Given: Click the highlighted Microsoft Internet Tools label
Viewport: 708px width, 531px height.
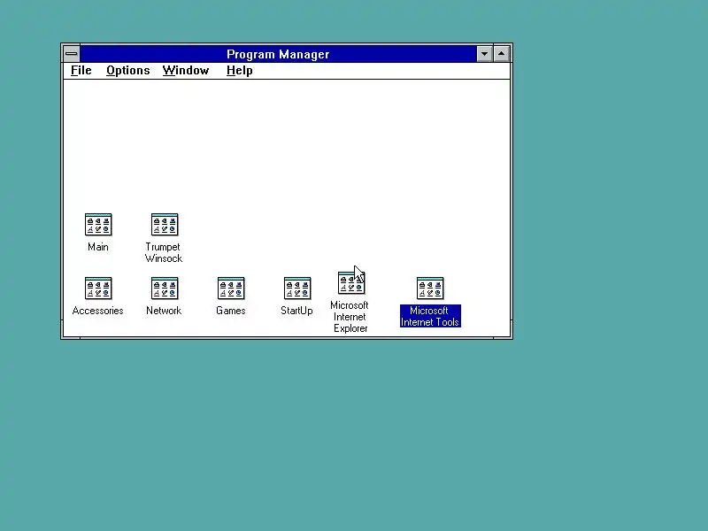Looking at the screenshot, I should click(430, 316).
